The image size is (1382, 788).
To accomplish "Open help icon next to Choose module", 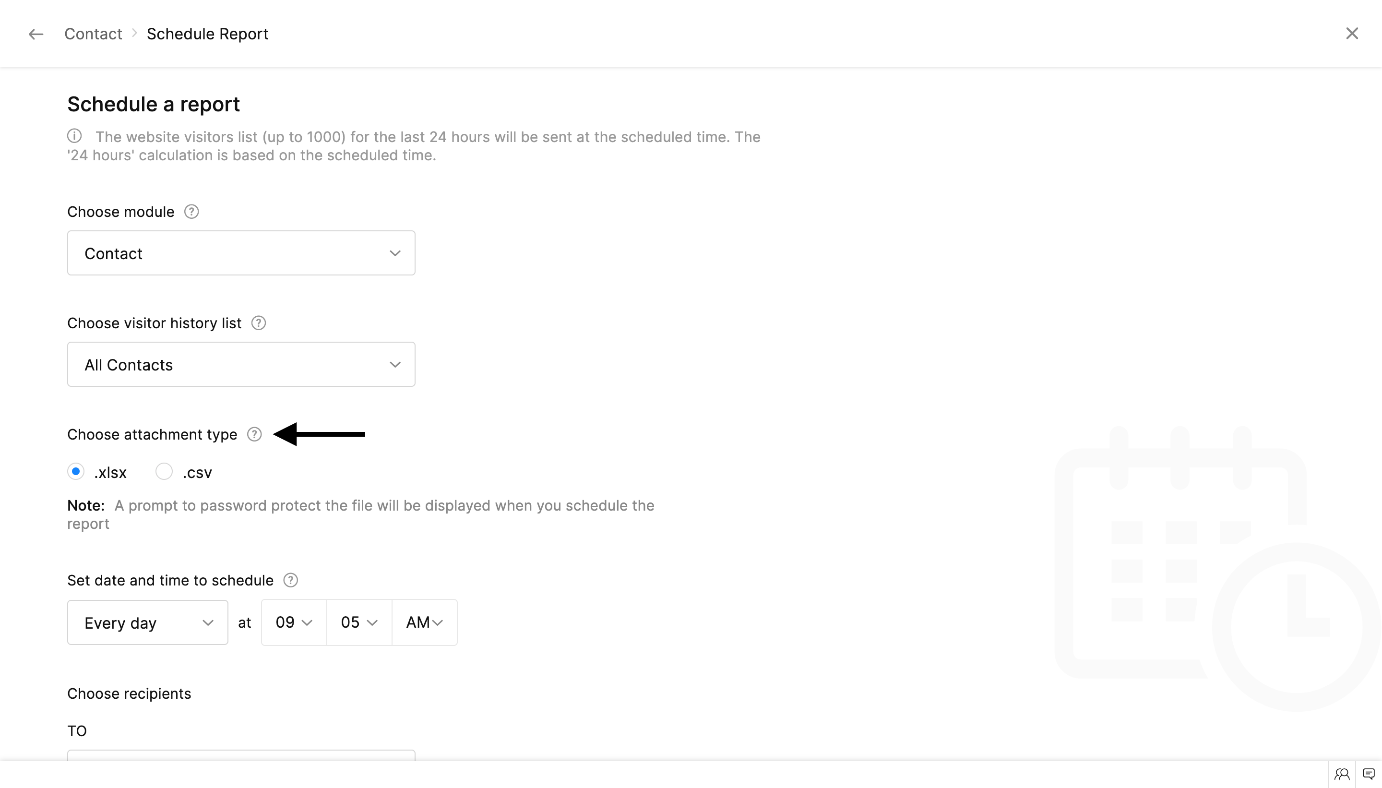I will [191, 212].
